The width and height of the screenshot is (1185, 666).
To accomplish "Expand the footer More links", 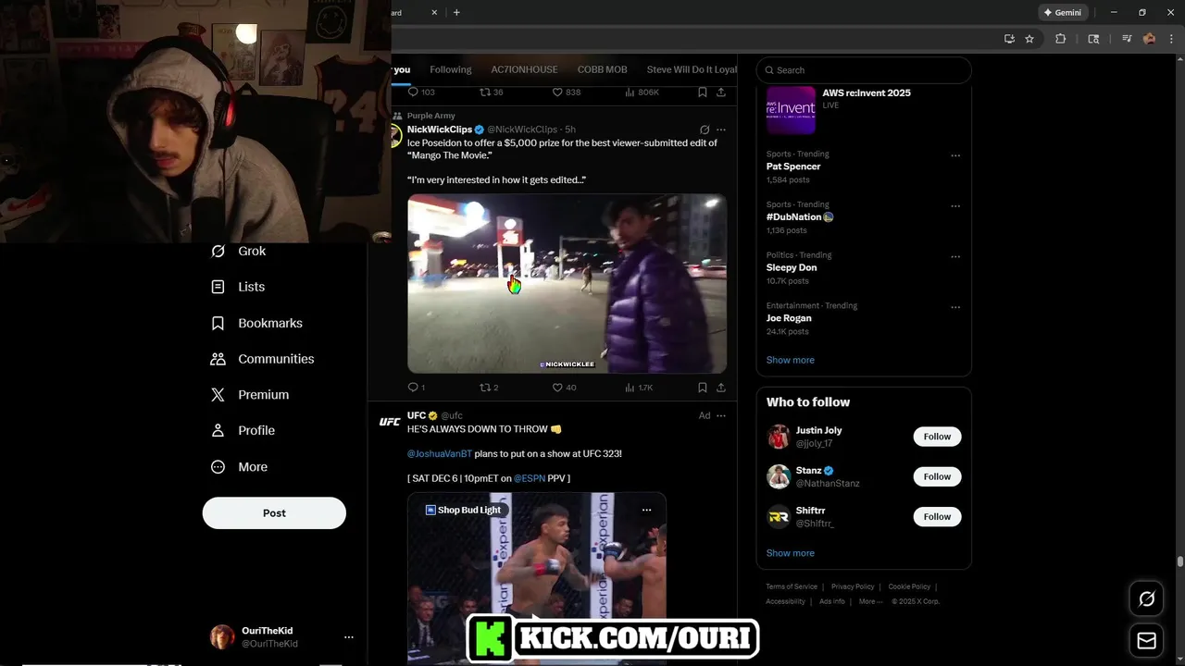I will [870, 601].
